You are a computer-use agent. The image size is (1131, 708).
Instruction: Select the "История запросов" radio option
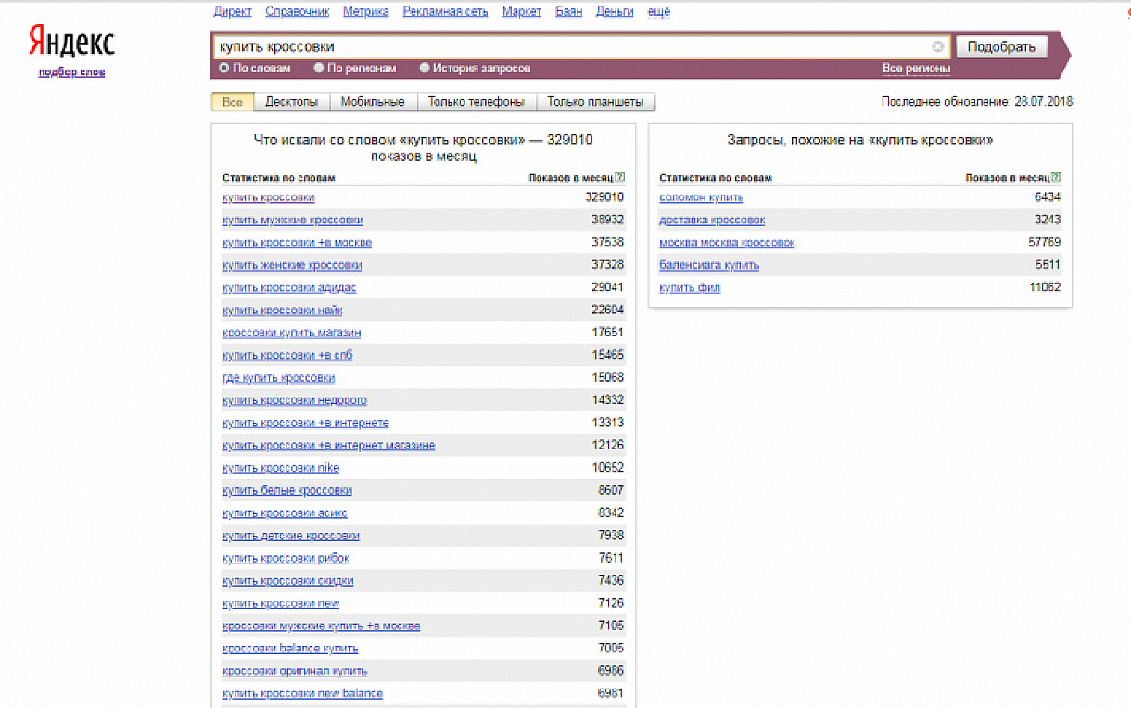tap(425, 68)
